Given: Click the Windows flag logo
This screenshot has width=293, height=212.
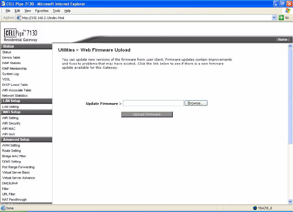Looking at the screenshot, I should 288,11.
